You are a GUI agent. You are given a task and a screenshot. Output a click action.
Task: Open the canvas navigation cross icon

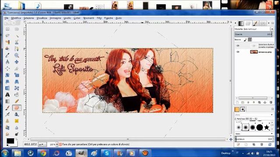[x=231, y=139]
